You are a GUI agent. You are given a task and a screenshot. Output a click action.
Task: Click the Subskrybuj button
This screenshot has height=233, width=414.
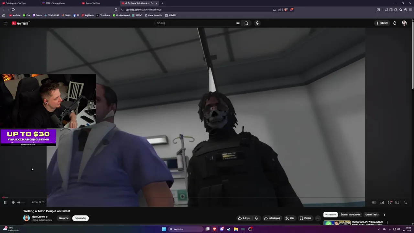[80, 218]
